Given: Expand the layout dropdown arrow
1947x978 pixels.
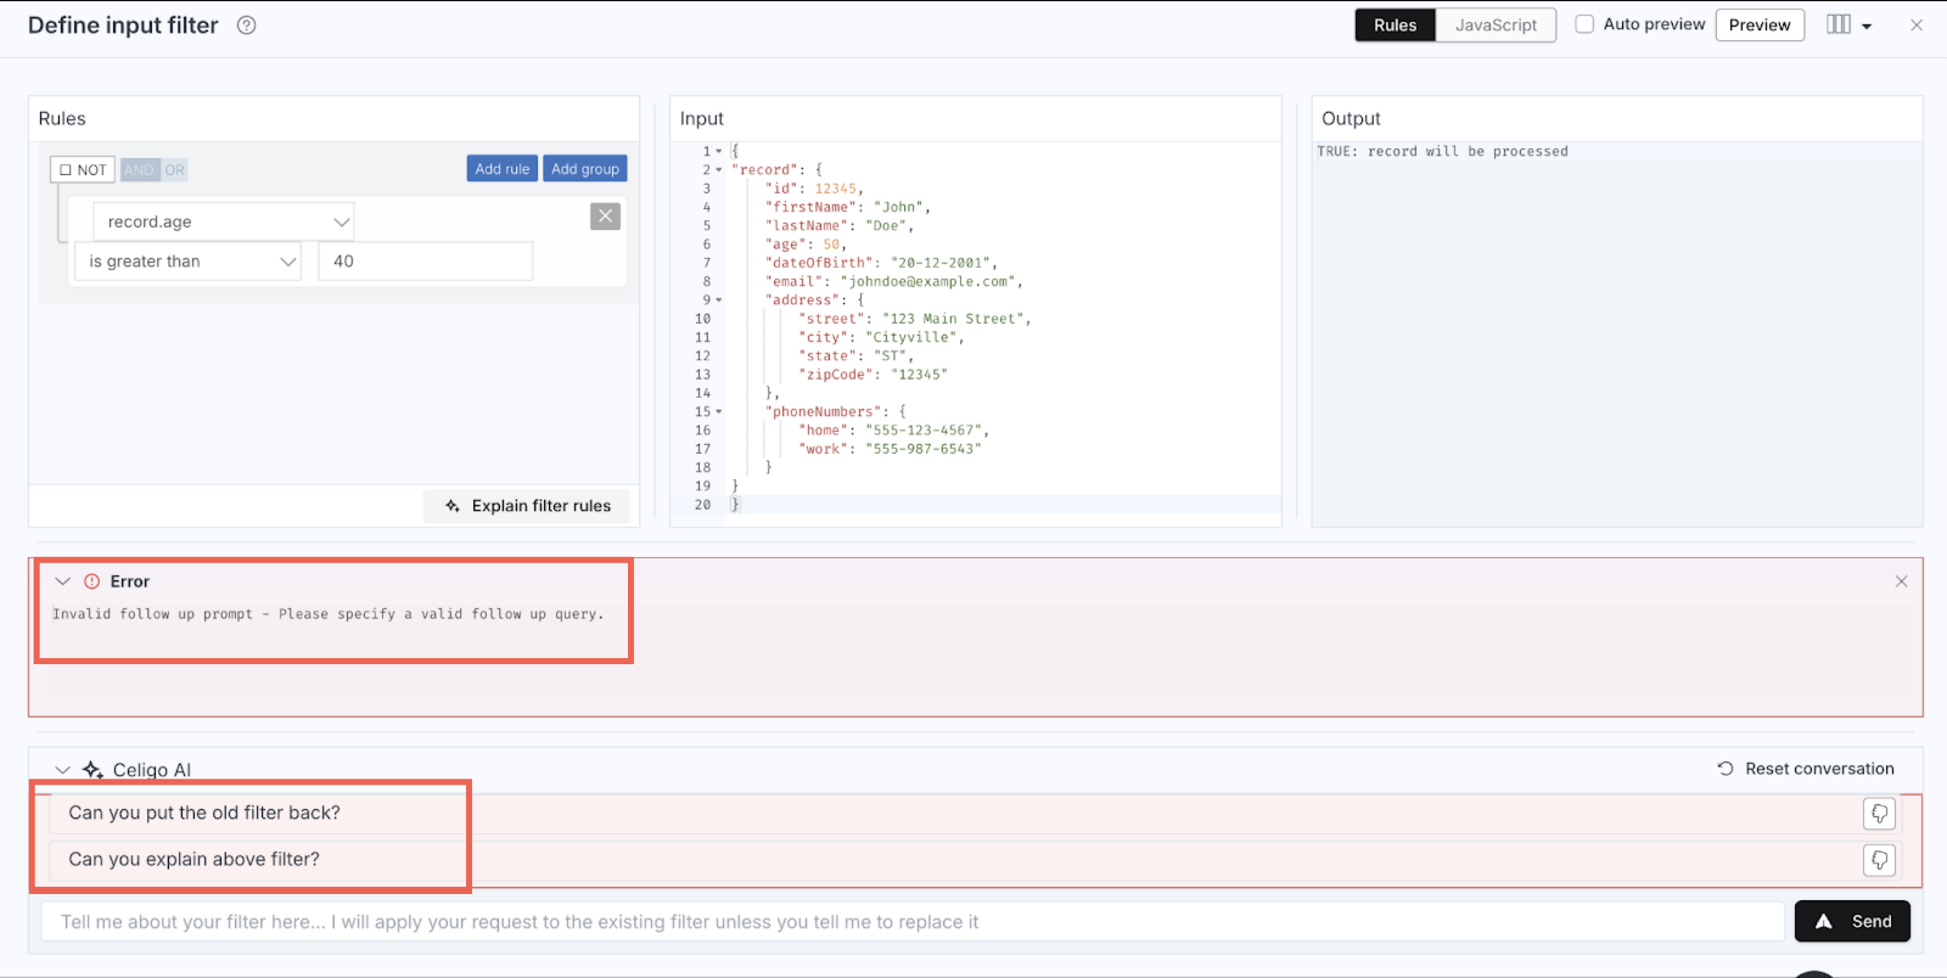Looking at the screenshot, I should [1866, 26].
